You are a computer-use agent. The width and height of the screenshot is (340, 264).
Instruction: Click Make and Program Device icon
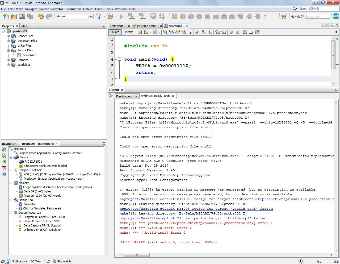click(x=131, y=16)
